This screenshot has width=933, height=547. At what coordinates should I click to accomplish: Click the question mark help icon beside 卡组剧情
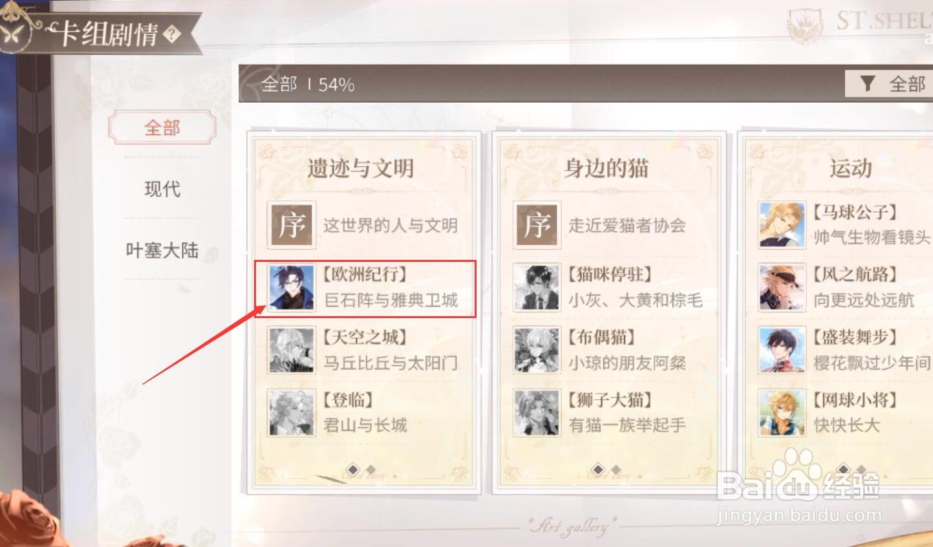172,34
